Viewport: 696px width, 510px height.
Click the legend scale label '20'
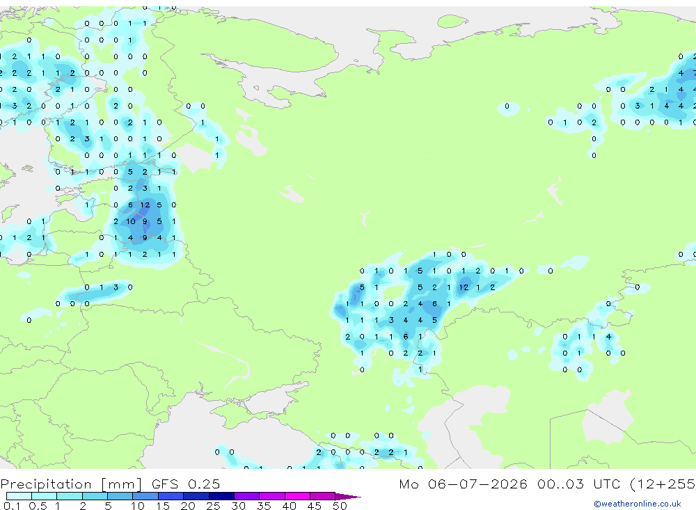click(188, 506)
